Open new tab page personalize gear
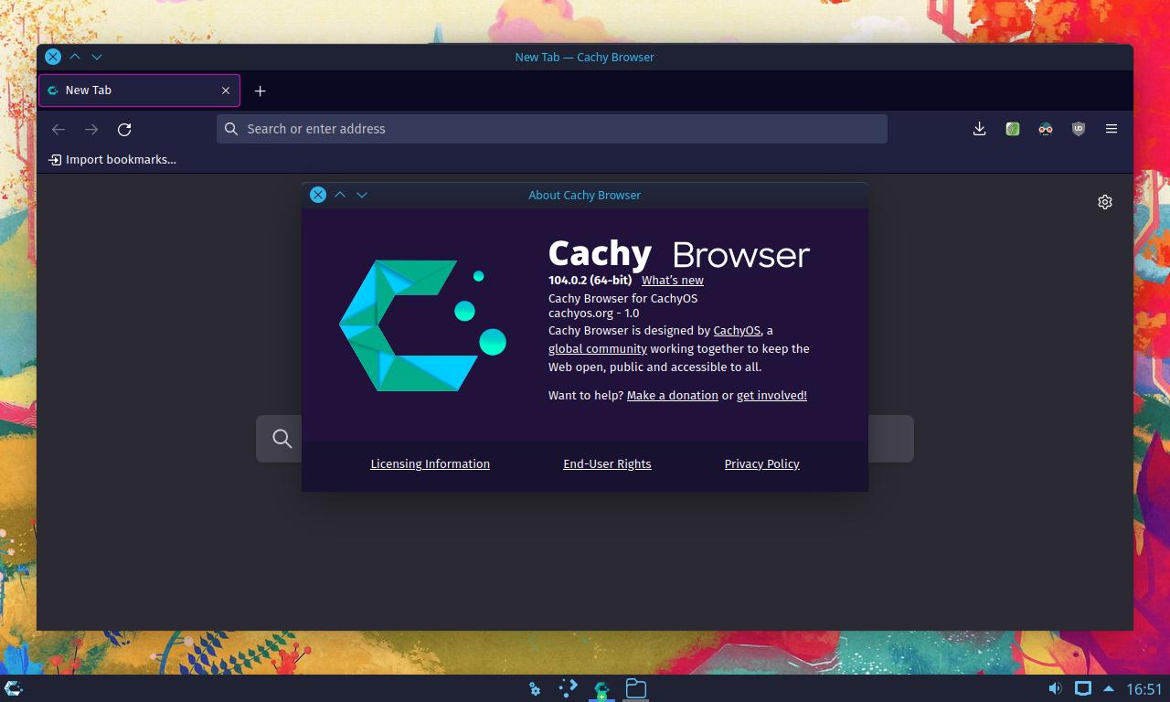The image size is (1170, 702). coord(1105,202)
